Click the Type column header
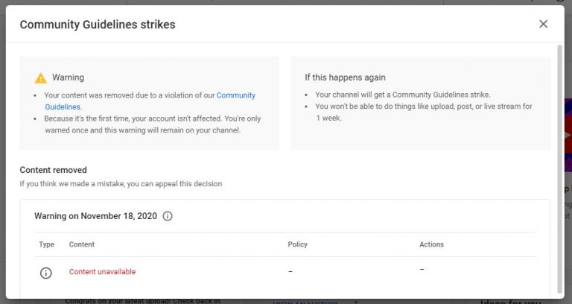This screenshot has height=304, width=572. pos(46,244)
